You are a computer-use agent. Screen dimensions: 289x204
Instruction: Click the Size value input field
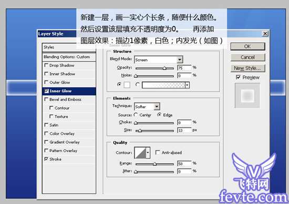[x=184, y=130]
